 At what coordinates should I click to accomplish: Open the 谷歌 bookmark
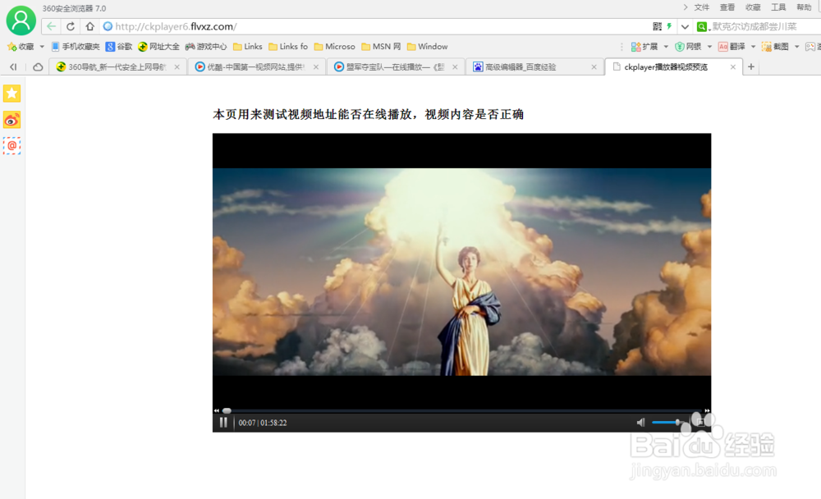pyautogui.click(x=119, y=47)
